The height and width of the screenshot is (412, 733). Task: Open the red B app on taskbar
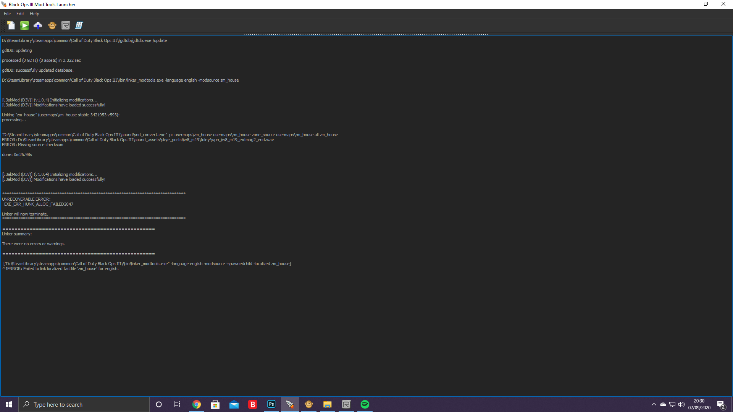[x=253, y=404]
